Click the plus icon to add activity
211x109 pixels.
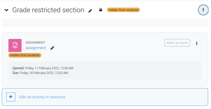click(x=11, y=97)
